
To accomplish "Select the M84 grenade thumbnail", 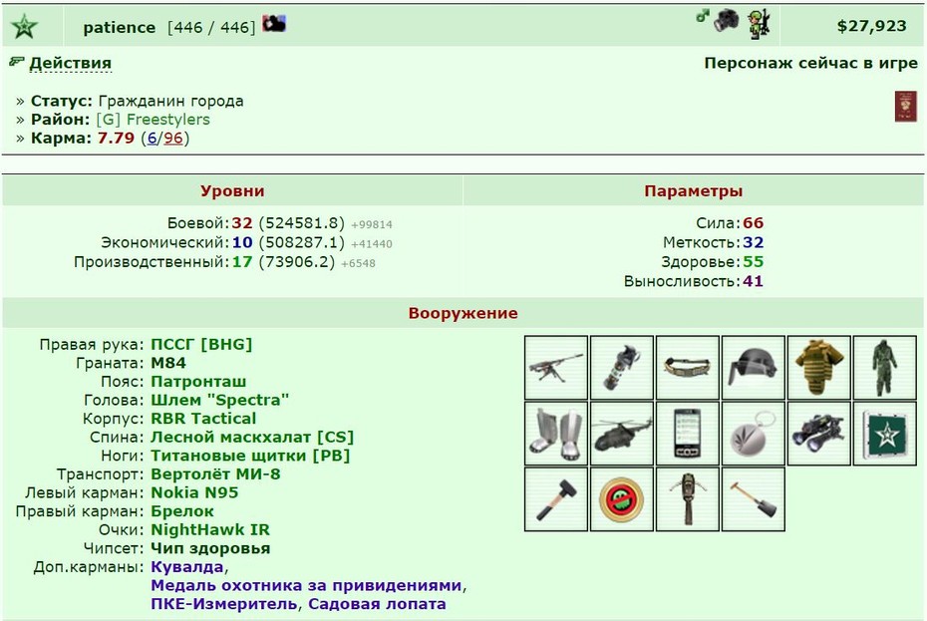I will click(621, 367).
